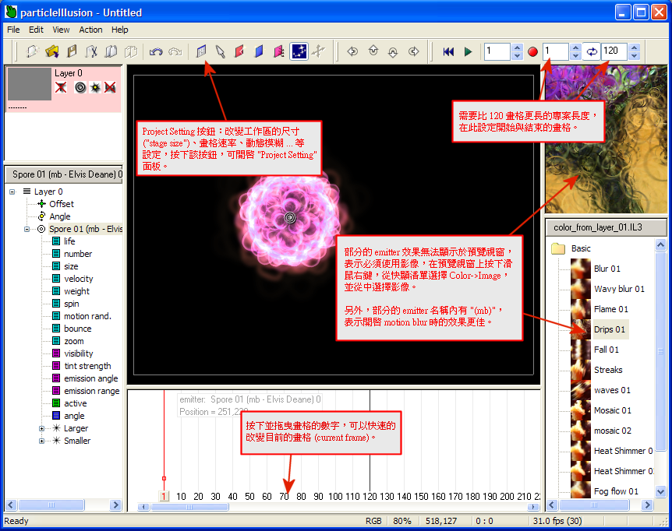The height and width of the screenshot is (531, 672).
Task: Open the View menu
Action: (61, 30)
